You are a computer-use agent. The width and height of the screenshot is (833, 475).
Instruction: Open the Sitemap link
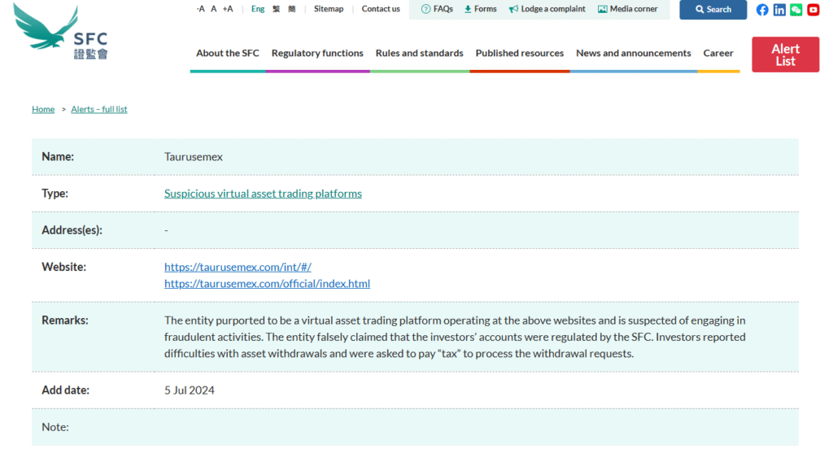coord(329,8)
